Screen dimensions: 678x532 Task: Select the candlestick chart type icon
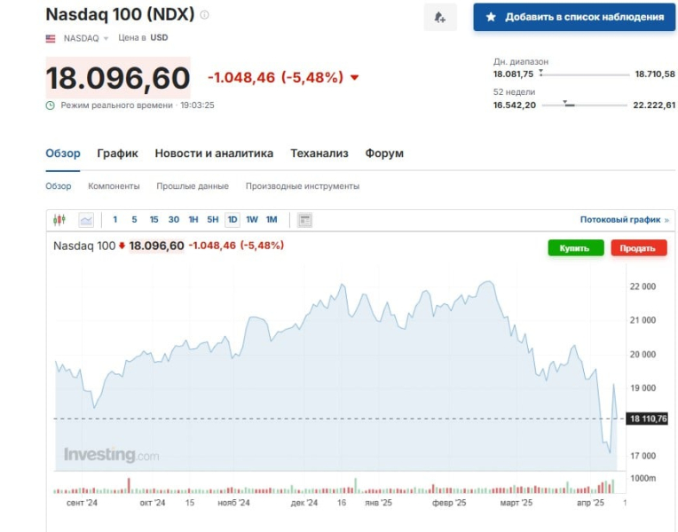pyautogui.click(x=59, y=220)
